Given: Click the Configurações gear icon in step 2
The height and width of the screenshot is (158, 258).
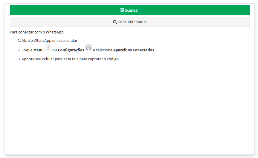Looking at the screenshot, I should tap(88, 48).
